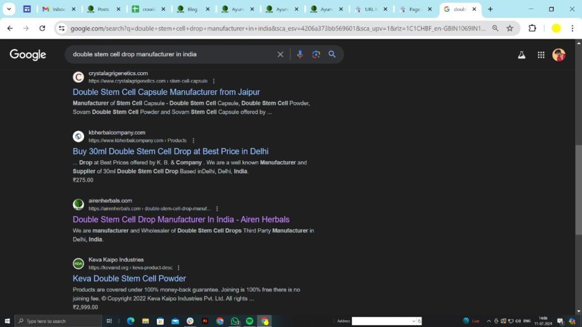Switch to the Posts tab
The image size is (582, 327).
pos(103,9)
